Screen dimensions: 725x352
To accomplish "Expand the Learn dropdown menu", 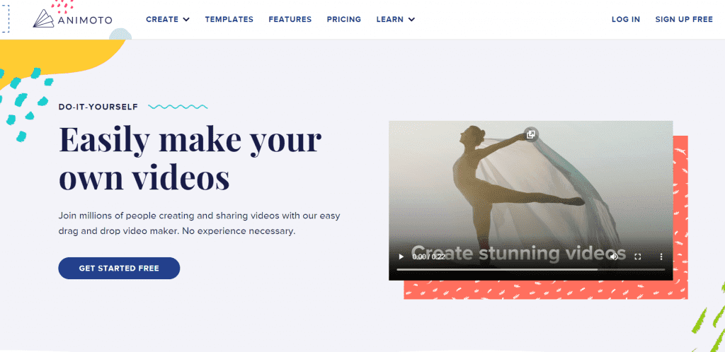I will pyautogui.click(x=395, y=19).
